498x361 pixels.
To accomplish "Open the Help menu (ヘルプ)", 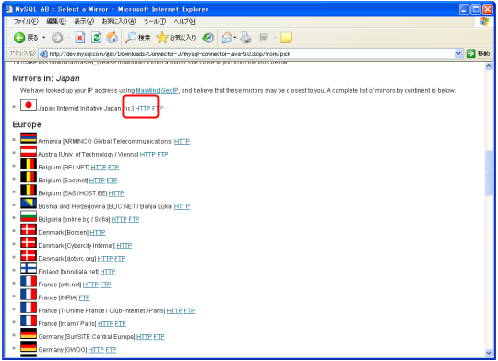I will (x=185, y=21).
